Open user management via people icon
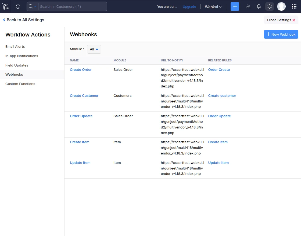Screen dimensions: 301x236 point(248,6)
